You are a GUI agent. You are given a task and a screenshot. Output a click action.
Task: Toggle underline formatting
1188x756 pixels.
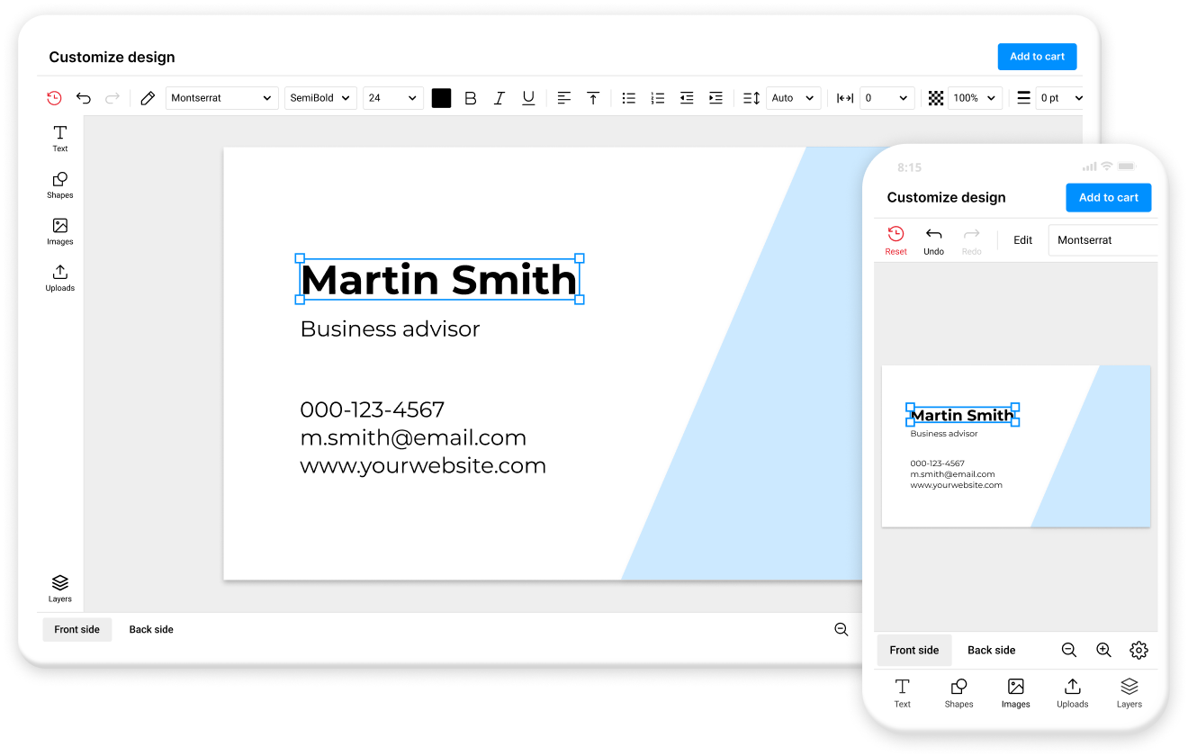click(x=528, y=97)
